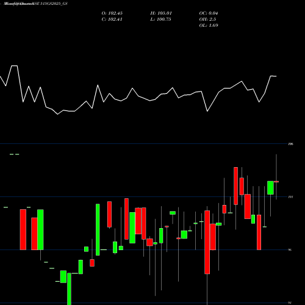305x305 pixels.
Task: Click the 'OC: 0.04' value
Action: click(x=209, y=13)
